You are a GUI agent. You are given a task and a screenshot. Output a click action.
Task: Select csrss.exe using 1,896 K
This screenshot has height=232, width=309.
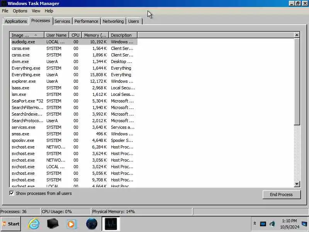[73, 55]
